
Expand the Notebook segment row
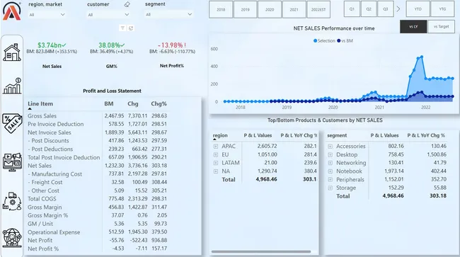coord(330,171)
